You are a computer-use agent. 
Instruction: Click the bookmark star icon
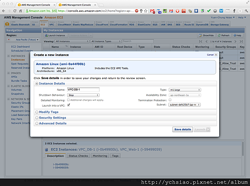pos(145,11)
